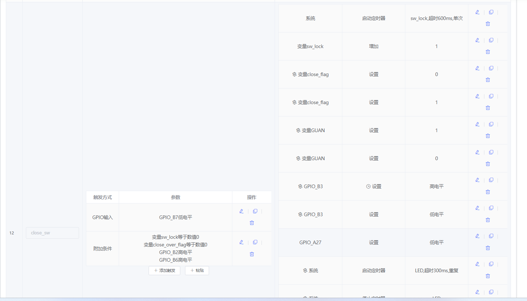
Task: Focus the close_sw name input field
Action: [x=52, y=233]
